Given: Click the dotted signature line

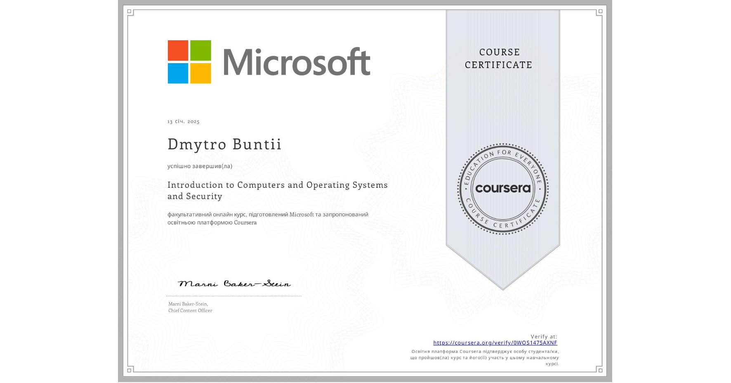Looking at the screenshot, I should tap(233, 295).
